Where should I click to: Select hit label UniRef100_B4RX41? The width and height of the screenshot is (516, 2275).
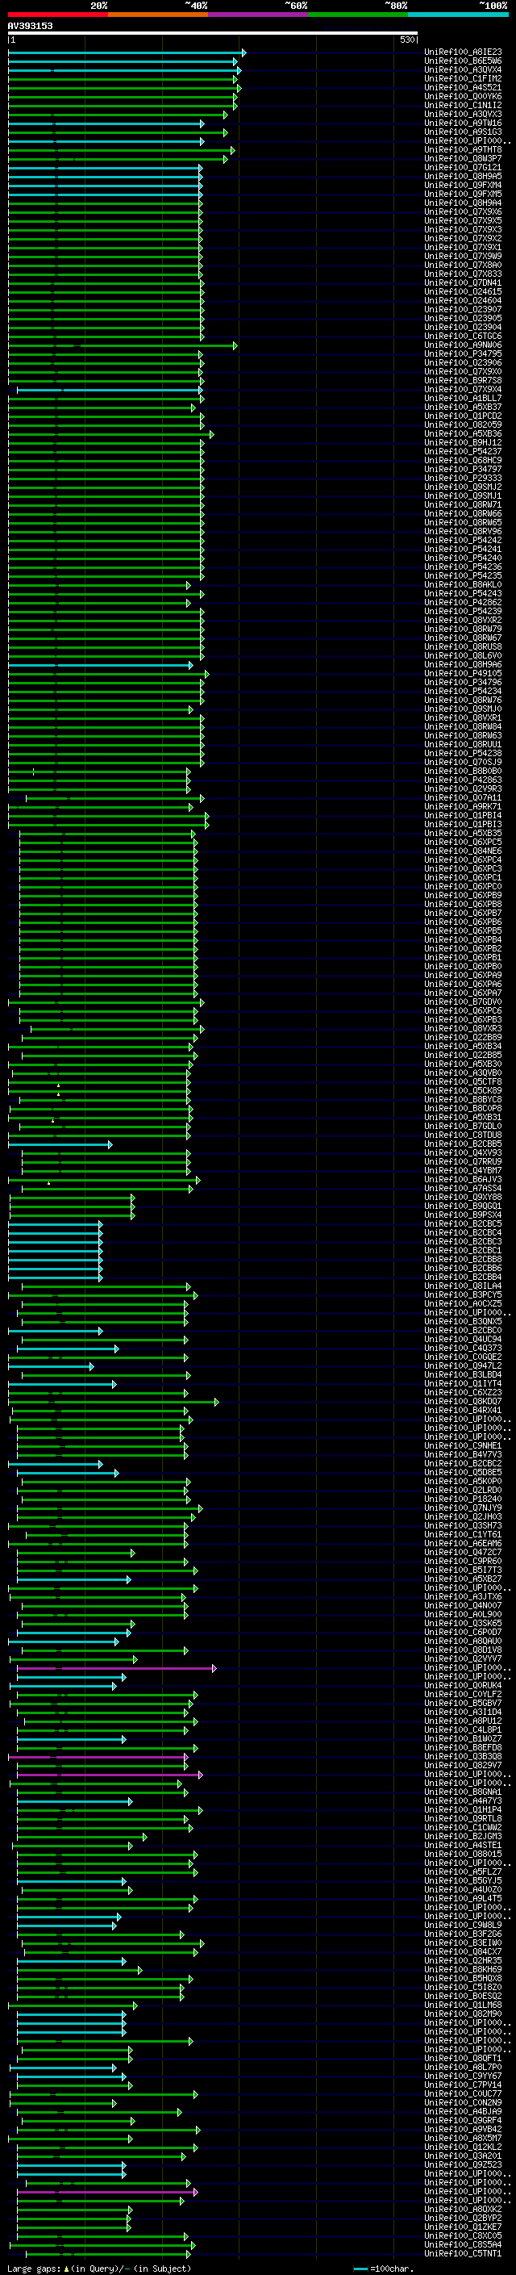coord(463,1411)
